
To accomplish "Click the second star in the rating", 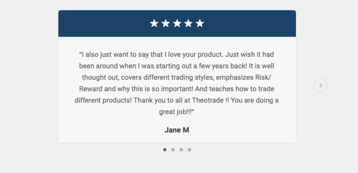I will tap(165, 23).
